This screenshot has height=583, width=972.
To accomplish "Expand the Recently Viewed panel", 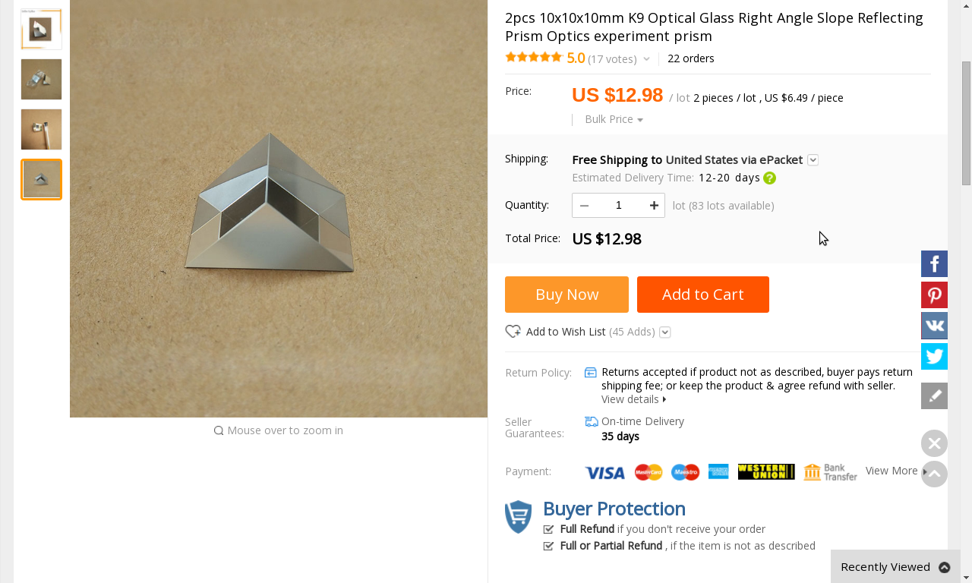I will 895,567.
